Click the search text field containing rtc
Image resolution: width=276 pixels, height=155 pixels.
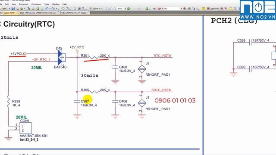(172, 9)
